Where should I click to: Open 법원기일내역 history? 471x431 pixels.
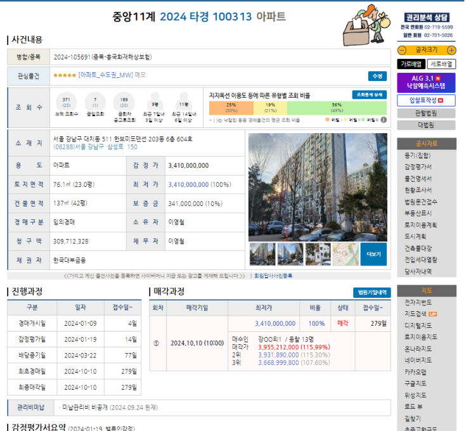click(x=372, y=292)
